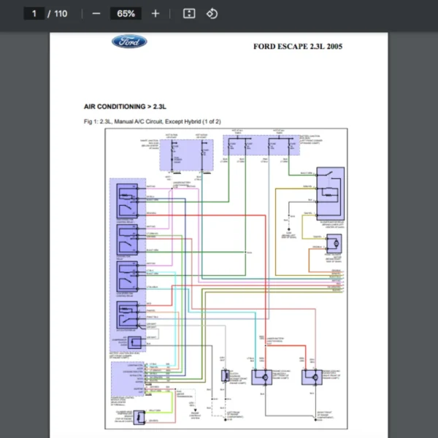Click the right engine cooling fan motor symbol
438x438 pixels.
click(x=312, y=377)
